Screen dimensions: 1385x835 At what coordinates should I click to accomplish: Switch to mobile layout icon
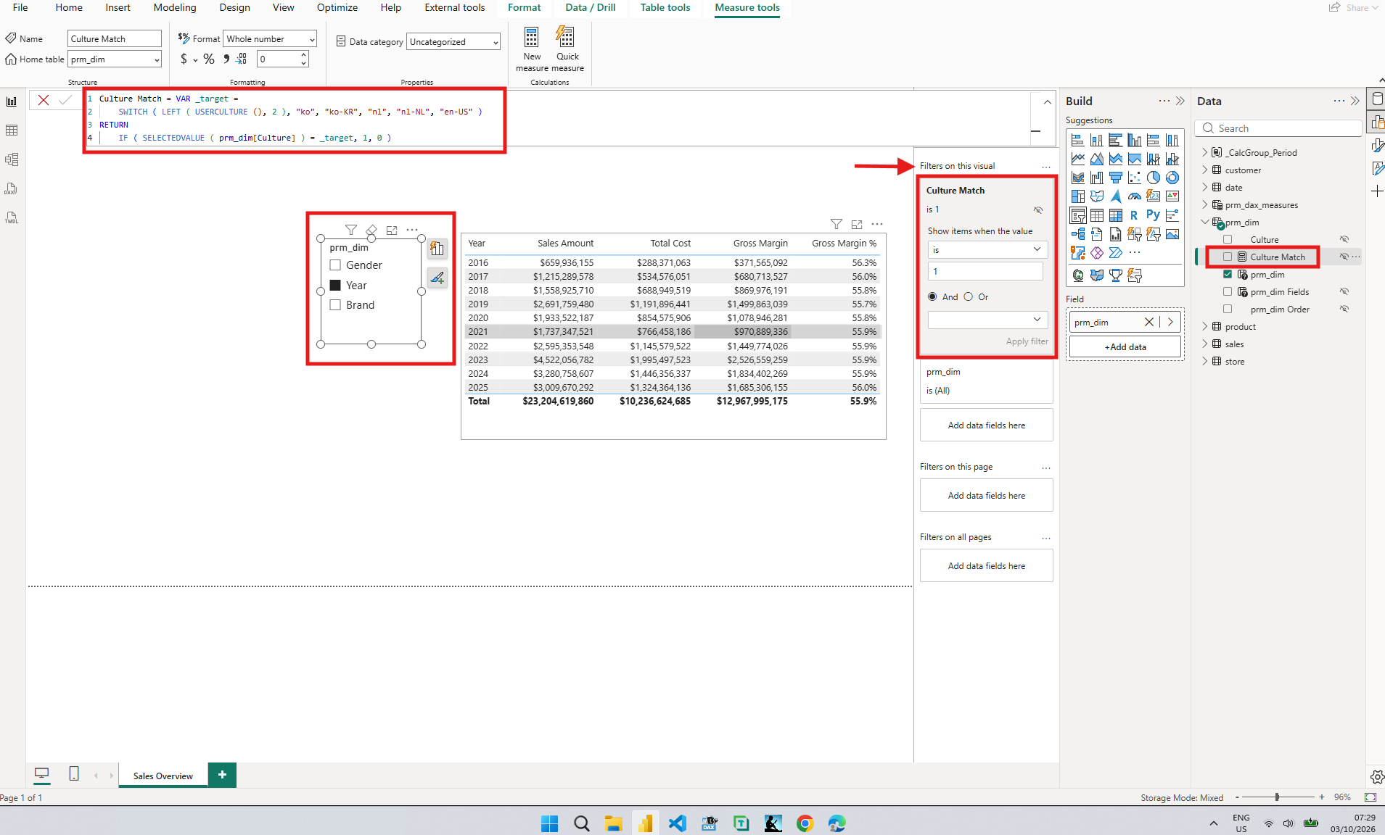(74, 774)
